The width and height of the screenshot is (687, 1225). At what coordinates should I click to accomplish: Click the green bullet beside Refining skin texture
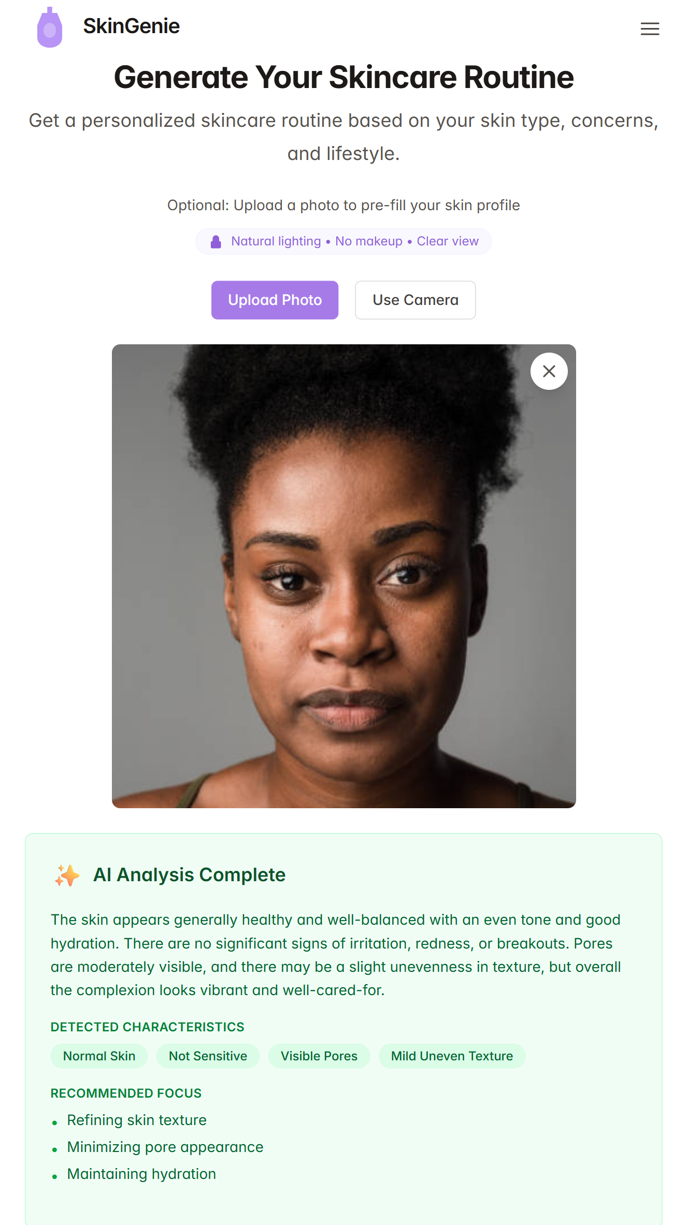tap(55, 1120)
